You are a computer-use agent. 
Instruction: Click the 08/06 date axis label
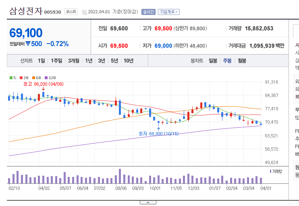pyautogui.click(x=121, y=188)
